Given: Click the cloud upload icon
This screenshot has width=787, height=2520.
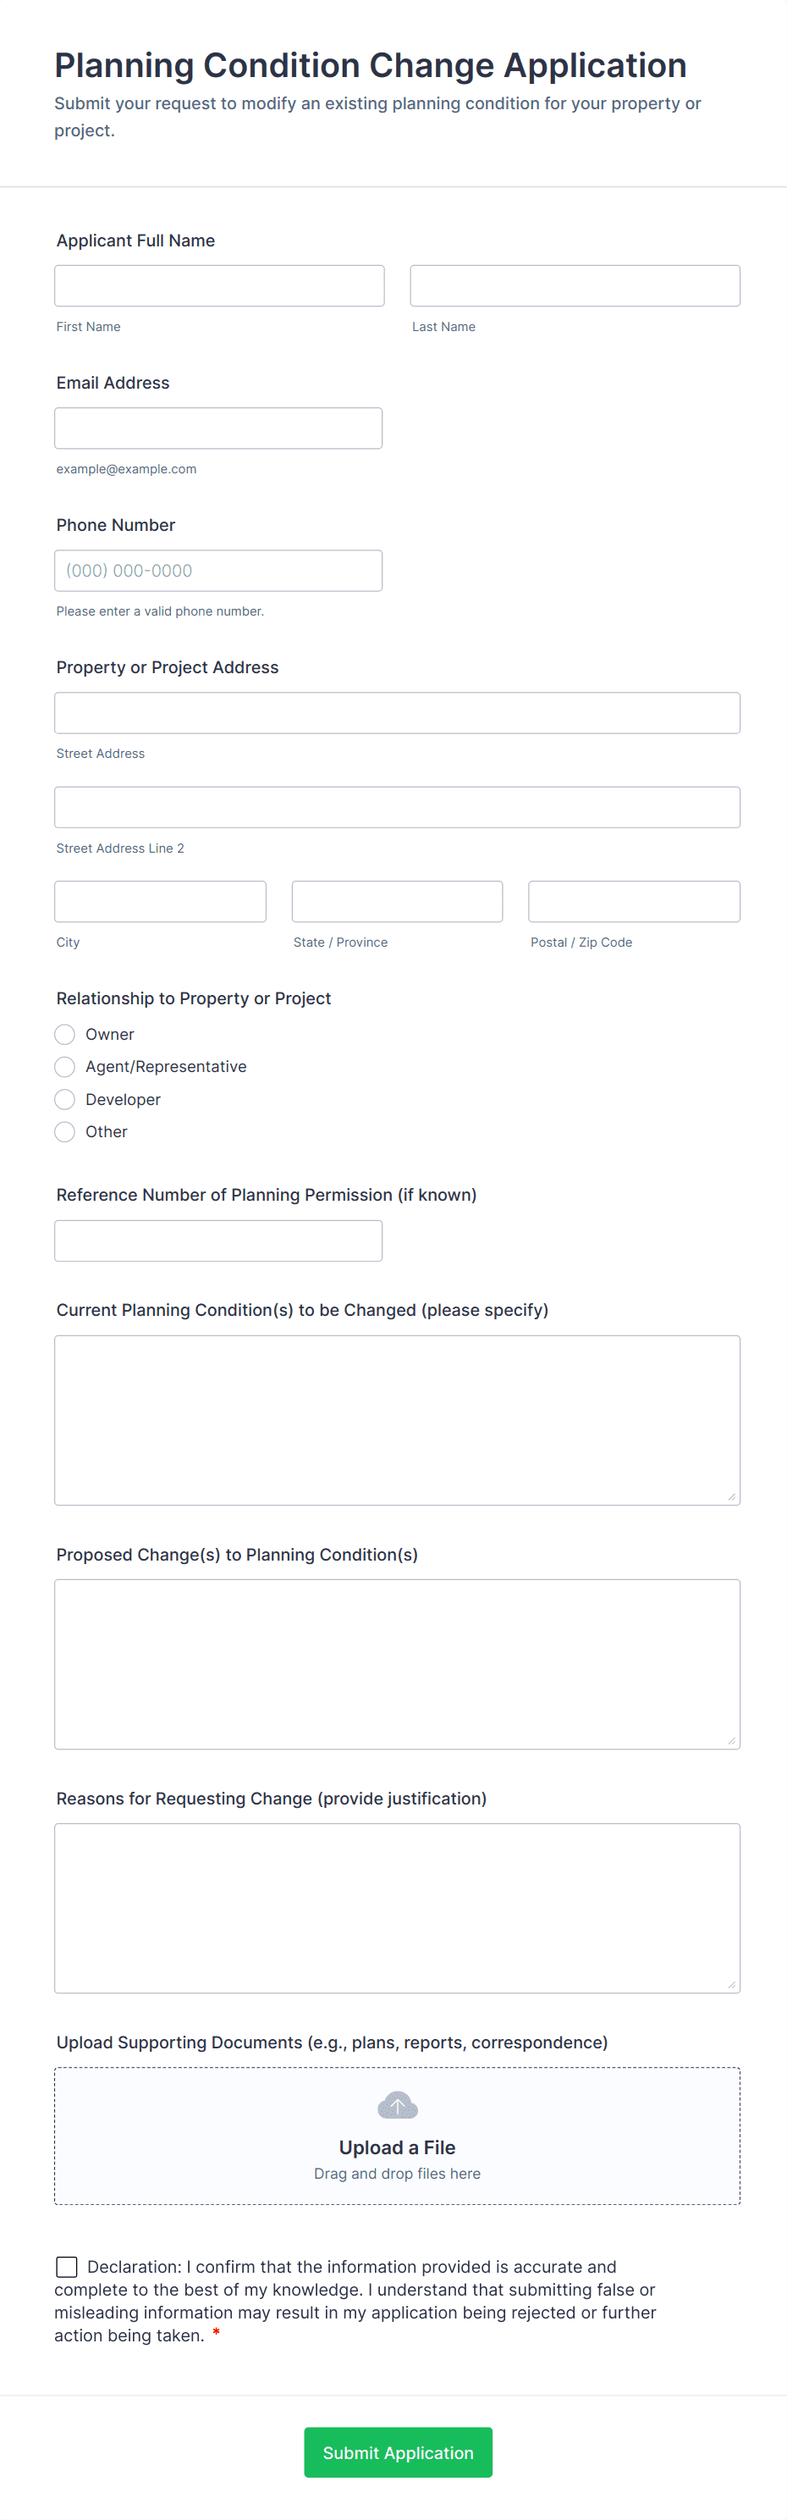Looking at the screenshot, I should coord(397,2104).
